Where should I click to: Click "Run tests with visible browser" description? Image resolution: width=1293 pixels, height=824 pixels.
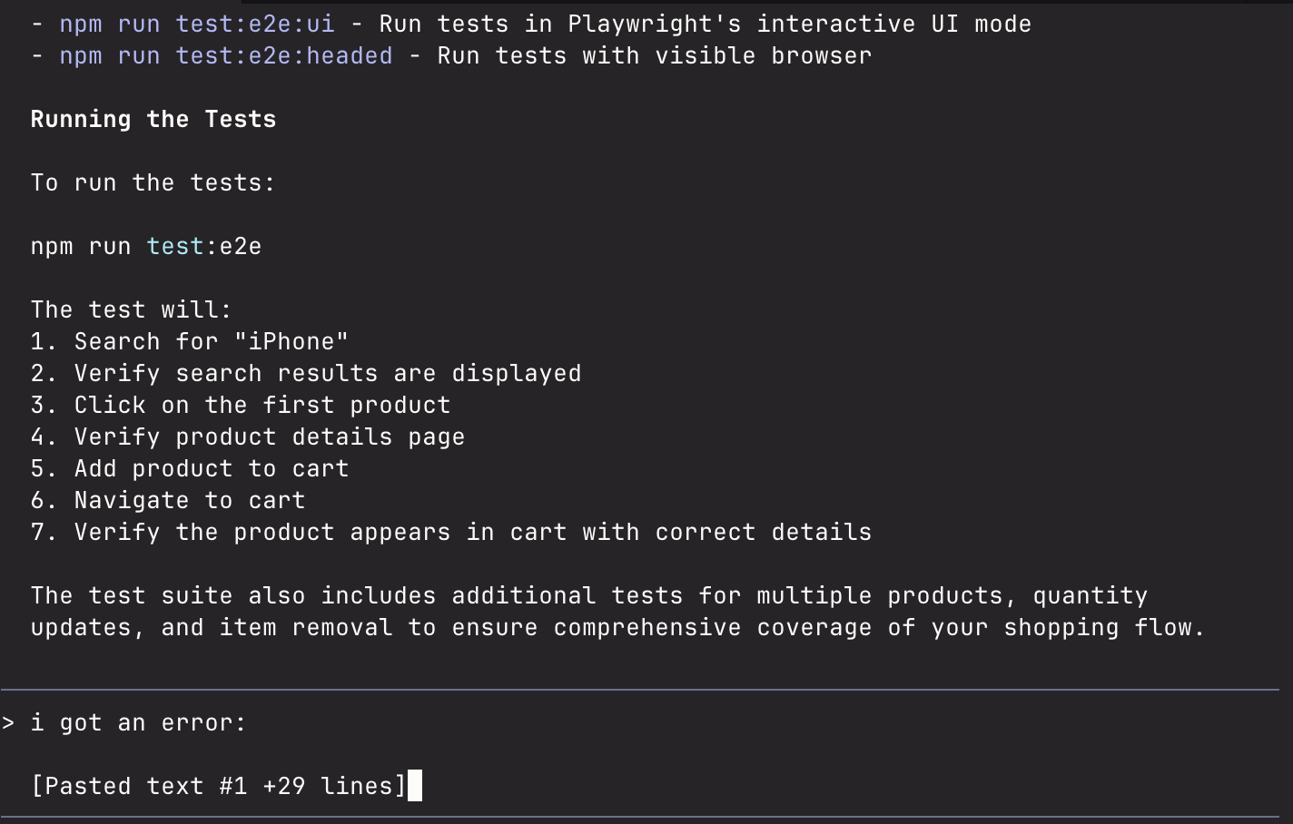(654, 55)
